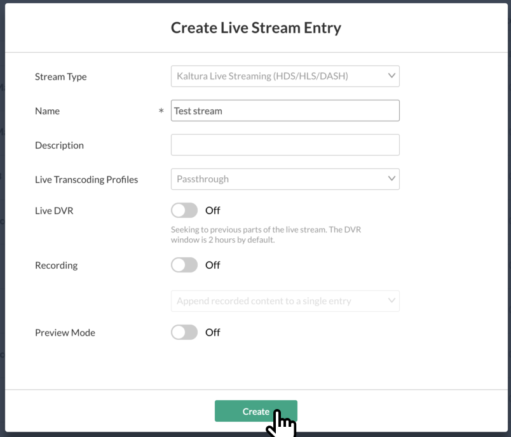Screen dimensions: 511x437
Task: Open the Append recorded content dropdown
Action: pyautogui.click(x=285, y=301)
